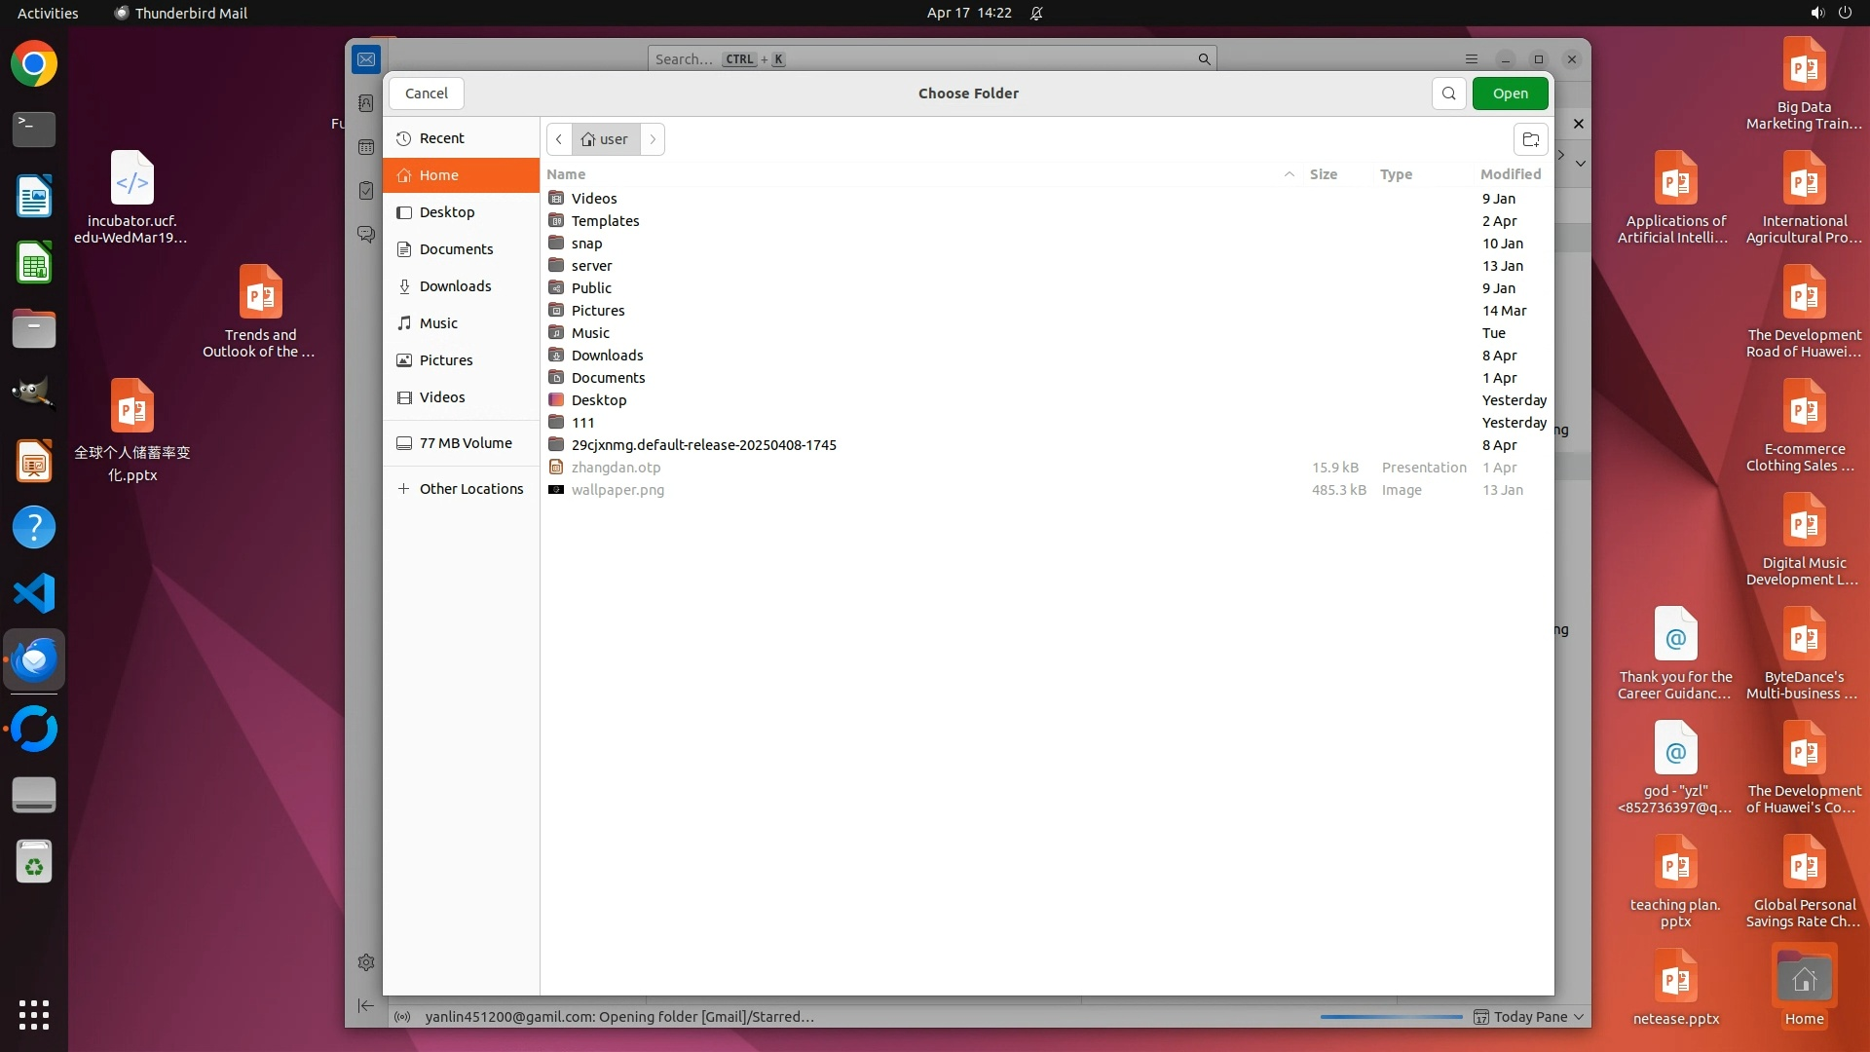Screen dimensions: 1870x1052
Task: Click the create new folder icon
Action: click(1530, 139)
